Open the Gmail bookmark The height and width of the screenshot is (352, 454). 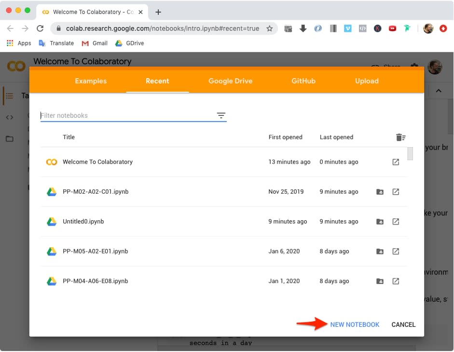pos(95,43)
